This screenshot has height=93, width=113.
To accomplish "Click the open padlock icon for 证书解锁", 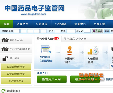I will pos(5,58).
